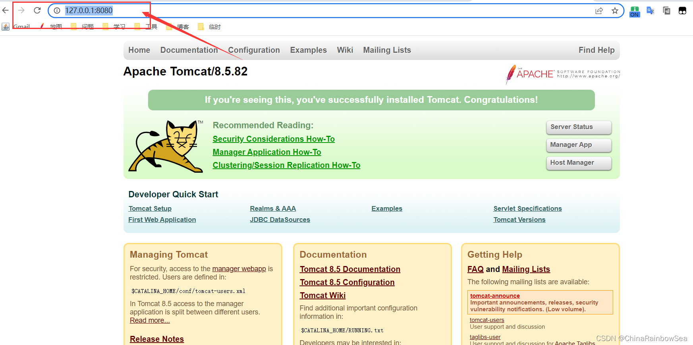
Task: Click the Host Manager button
Action: (579, 163)
